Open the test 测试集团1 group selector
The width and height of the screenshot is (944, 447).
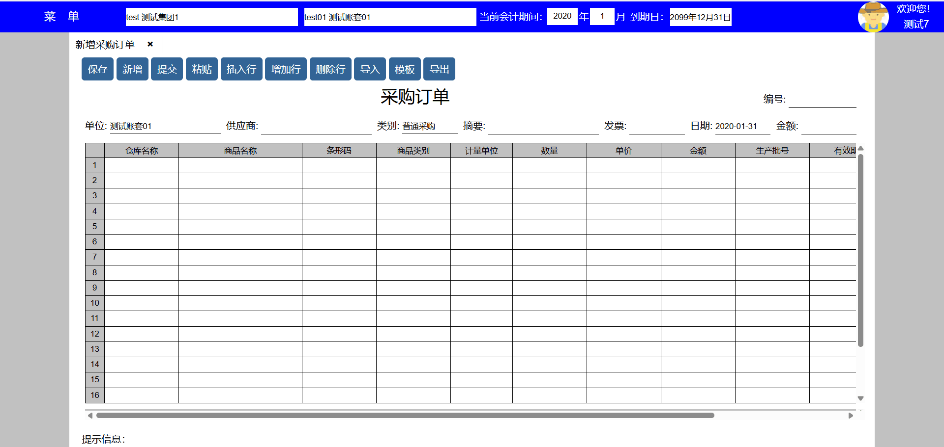[x=211, y=17]
